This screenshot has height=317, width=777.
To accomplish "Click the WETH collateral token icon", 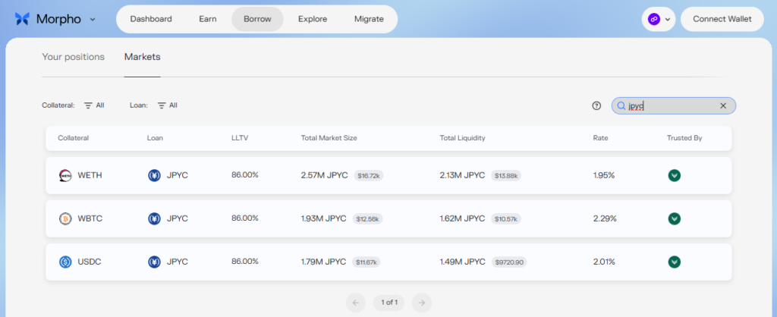I will (64, 175).
